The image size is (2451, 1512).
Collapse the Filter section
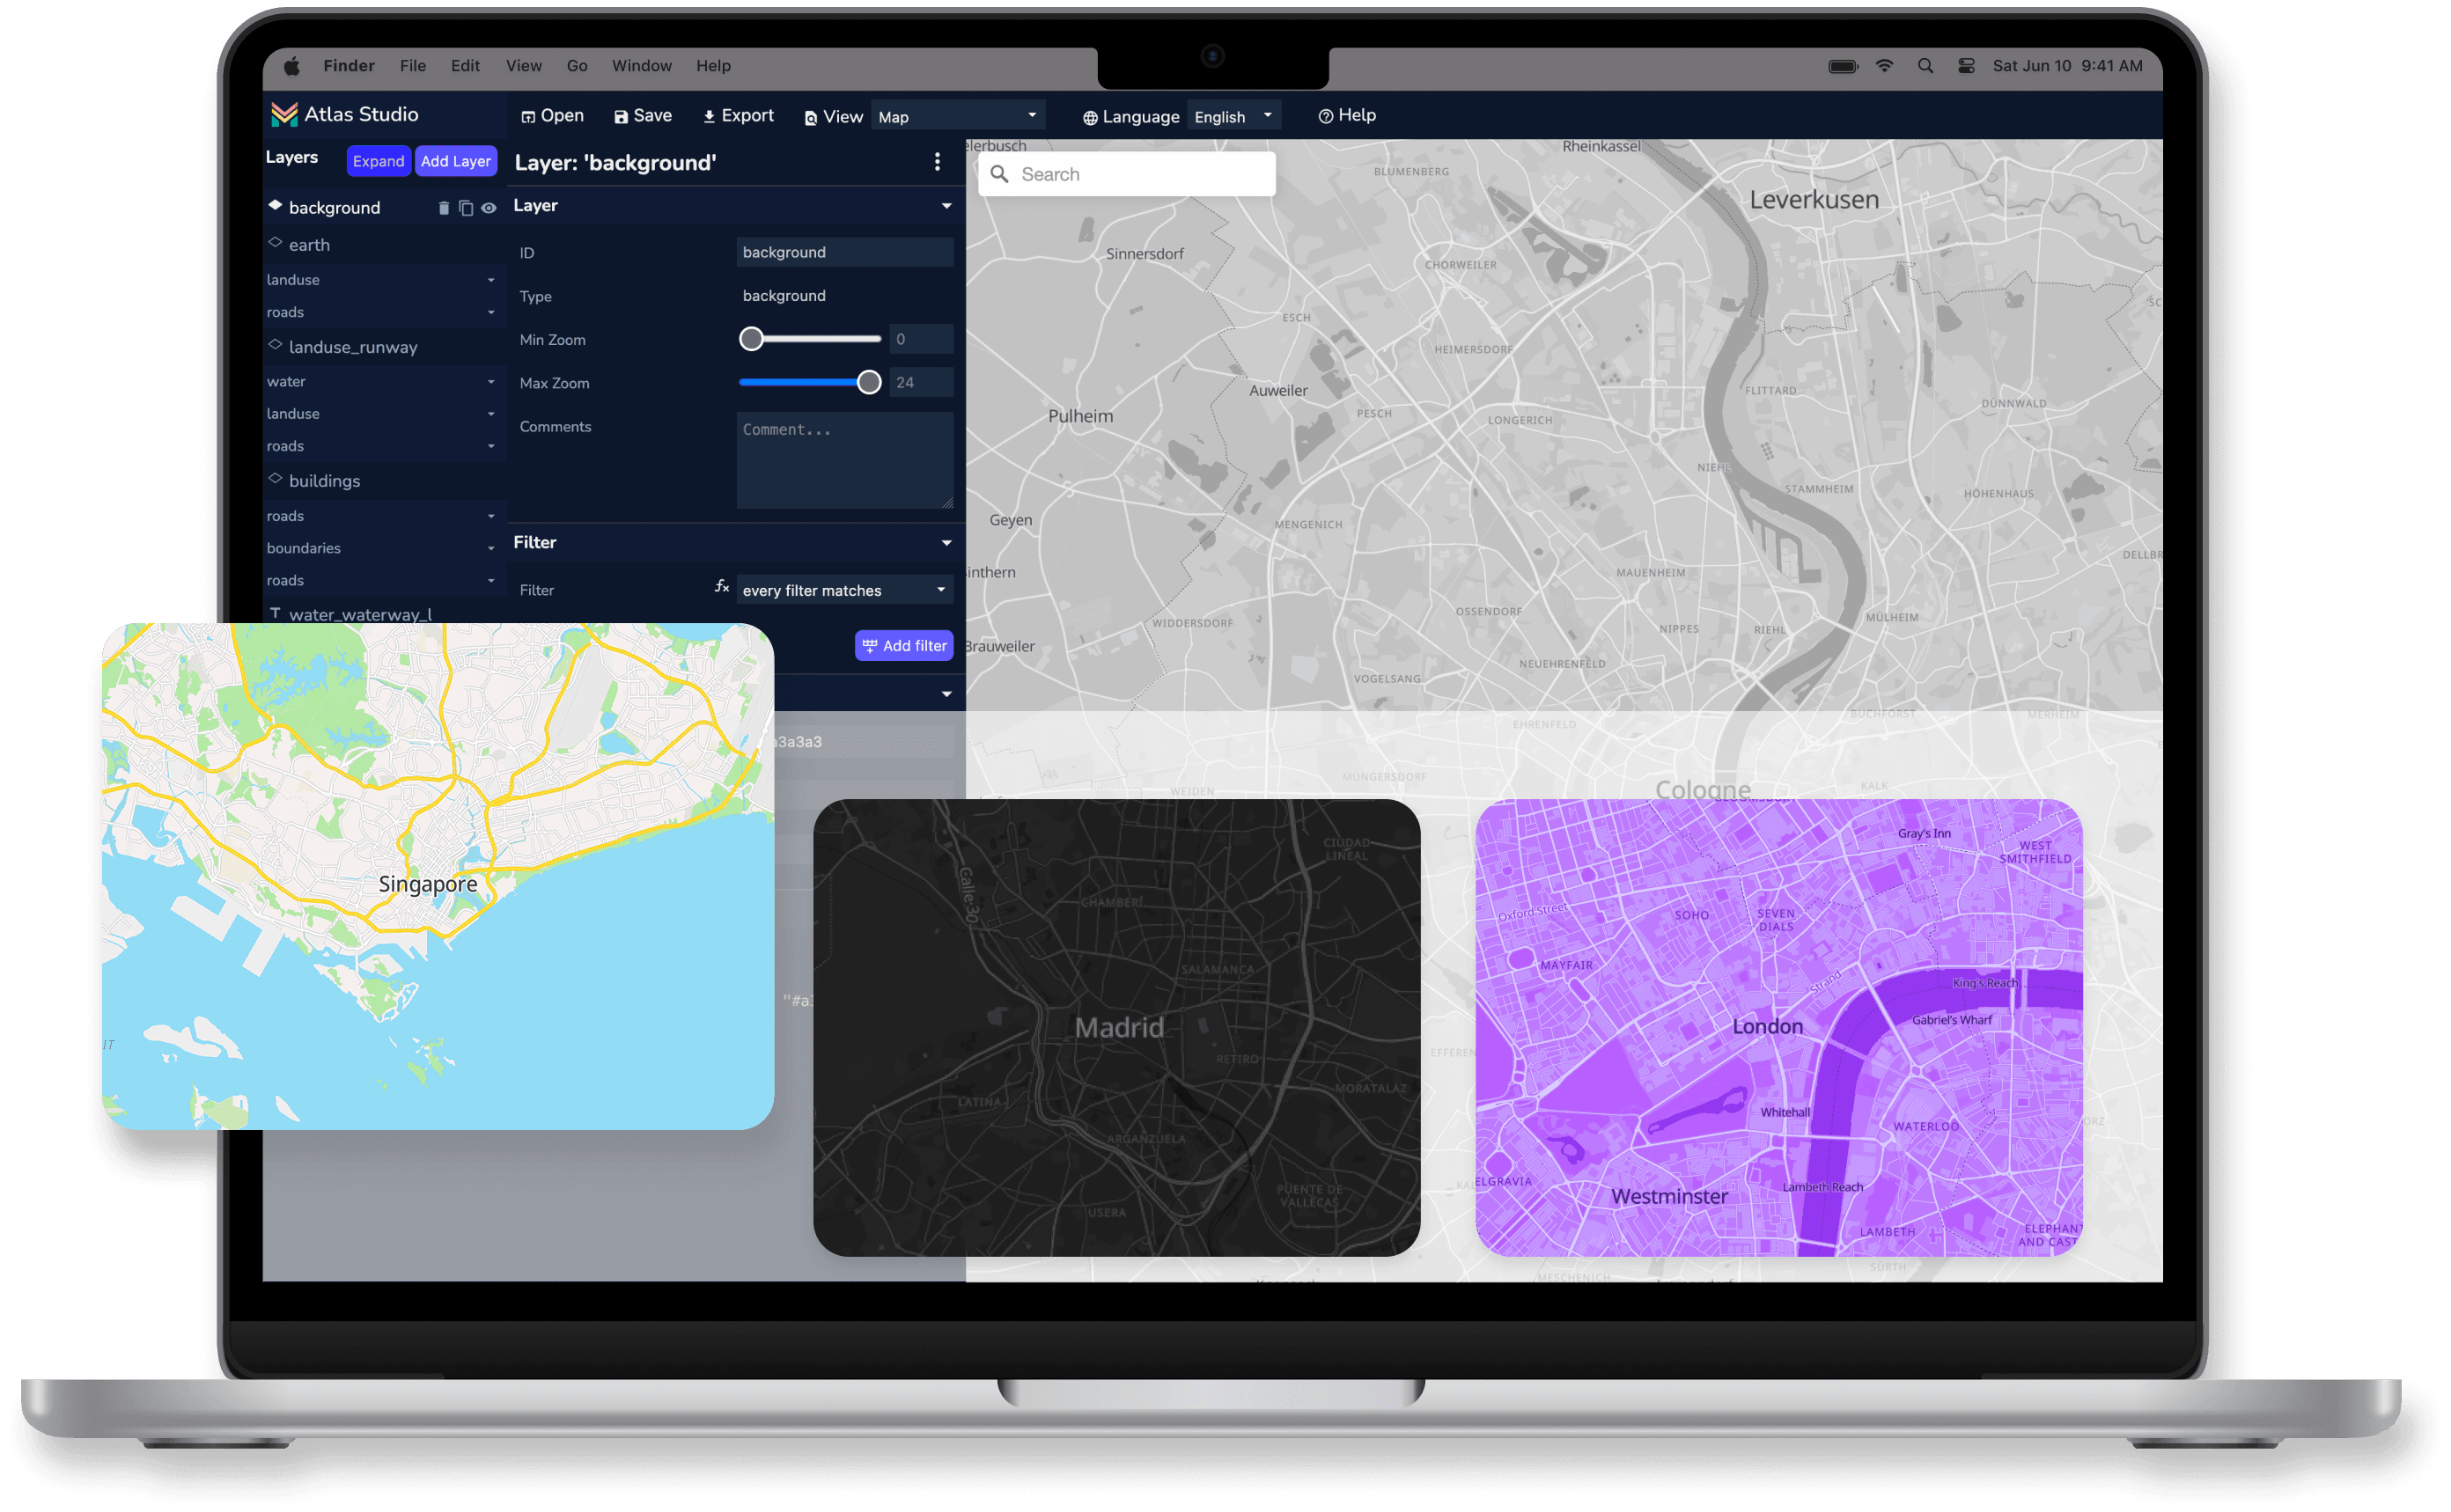tap(946, 543)
